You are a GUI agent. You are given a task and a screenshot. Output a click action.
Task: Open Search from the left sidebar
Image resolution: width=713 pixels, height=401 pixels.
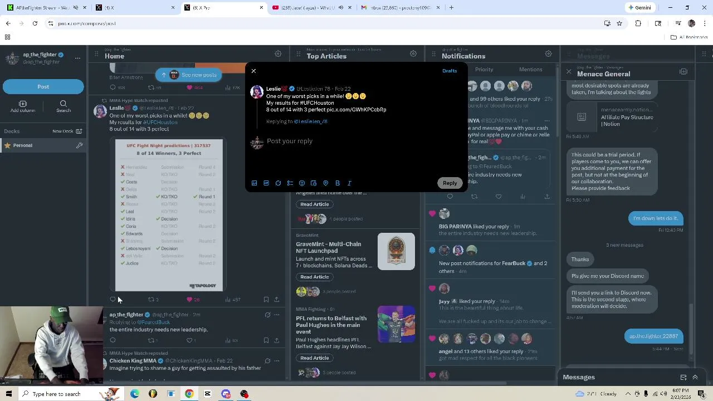pyautogui.click(x=64, y=106)
